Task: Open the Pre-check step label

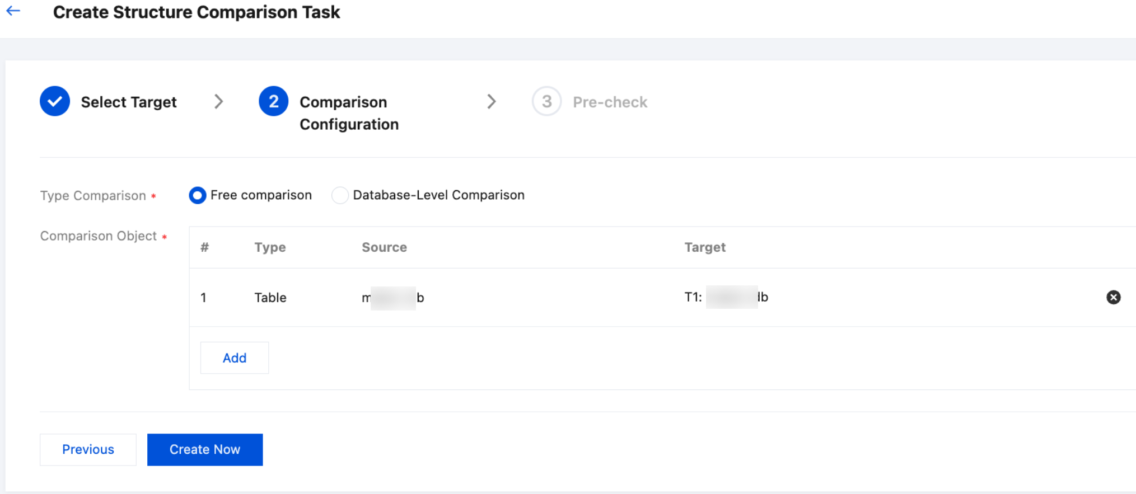Action: point(610,102)
